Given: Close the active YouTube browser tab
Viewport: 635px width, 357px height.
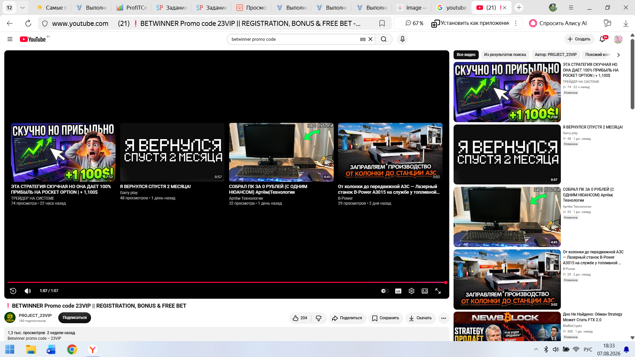Looking at the screenshot, I should pos(505,8).
